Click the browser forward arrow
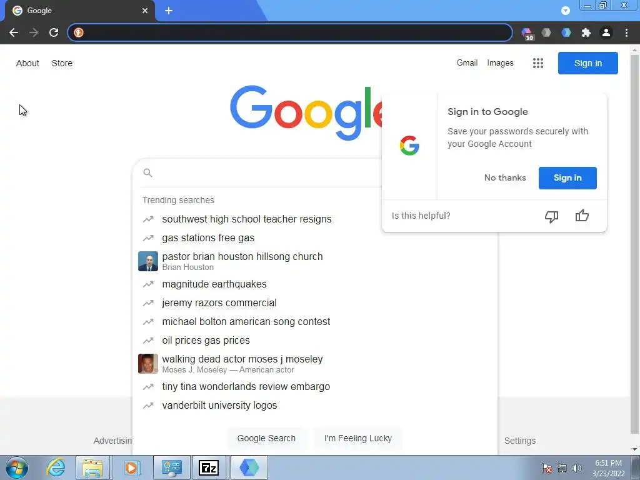This screenshot has width=640, height=480. (34, 32)
